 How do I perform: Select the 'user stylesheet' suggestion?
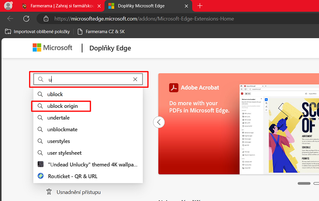88,153
